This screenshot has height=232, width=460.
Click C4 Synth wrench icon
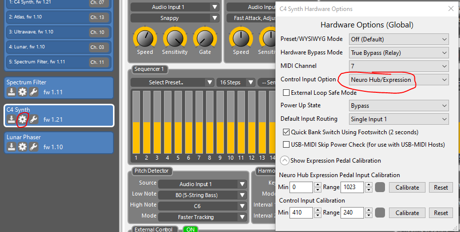click(x=33, y=119)
